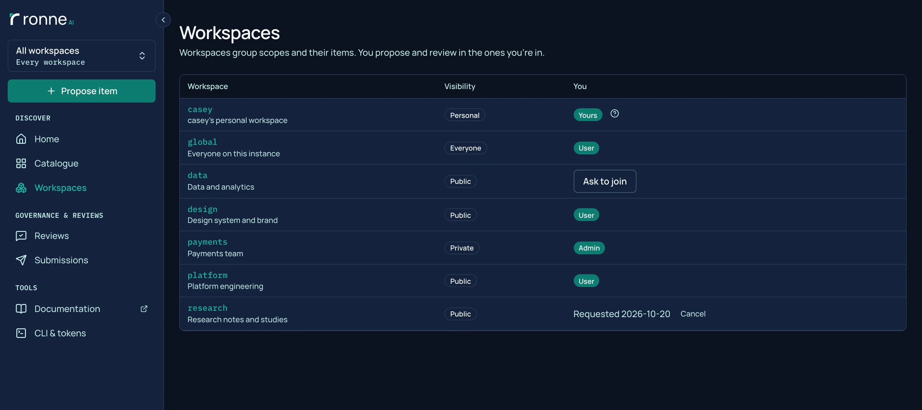Click the ronne AI logo
Viewport: 922px width, 410px height.
pyautogui.click(x=42, y=19)
